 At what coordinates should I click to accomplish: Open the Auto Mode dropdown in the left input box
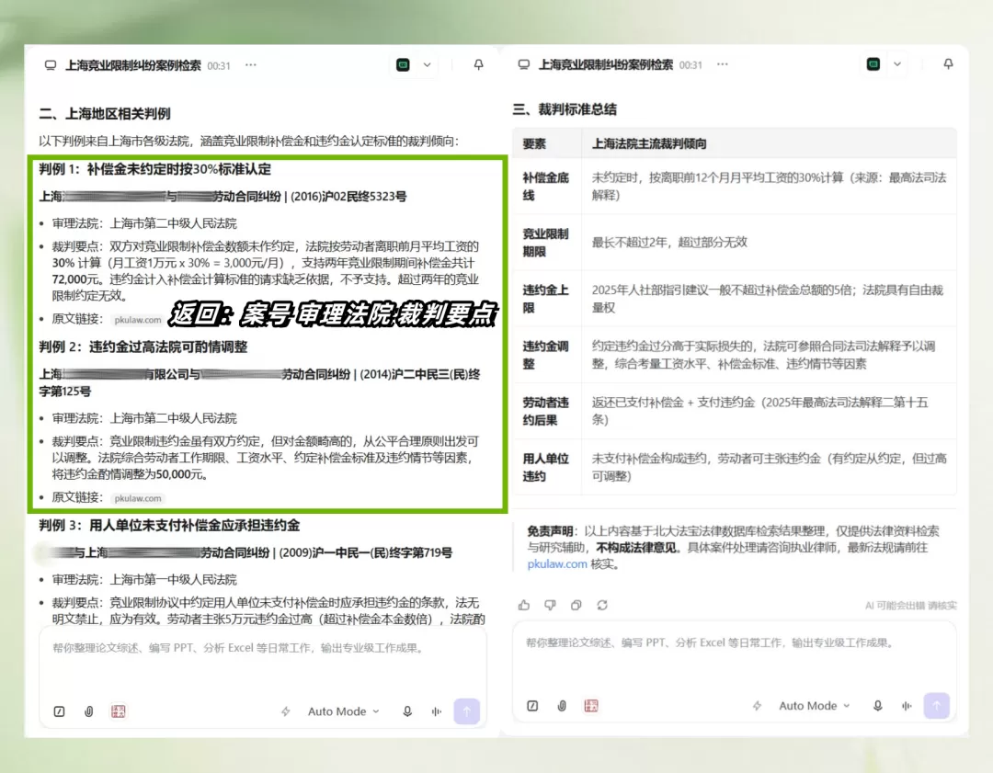[x=344, y=711]
